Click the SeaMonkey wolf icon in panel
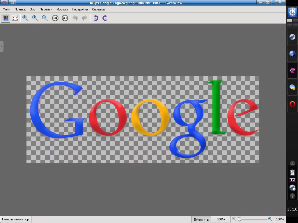 (x=292, y=37)
